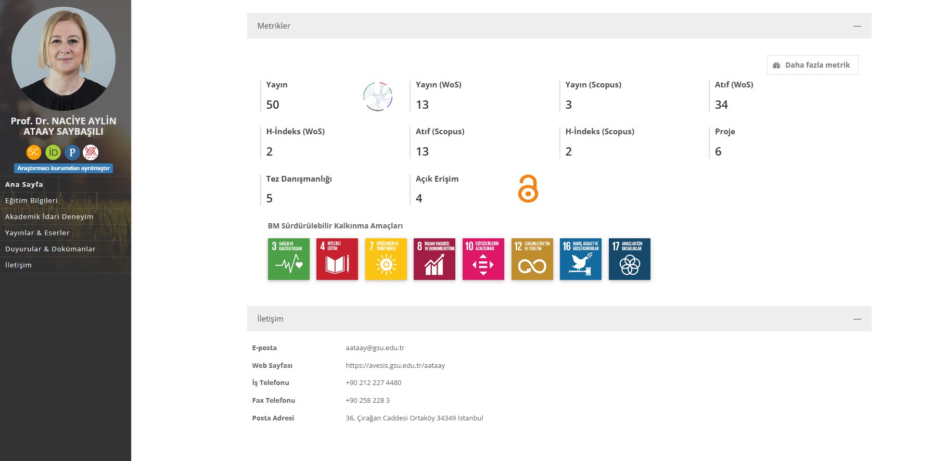Open the avesis.gsu.edu.tr/aataay web page link

click(x=395, y=365)
